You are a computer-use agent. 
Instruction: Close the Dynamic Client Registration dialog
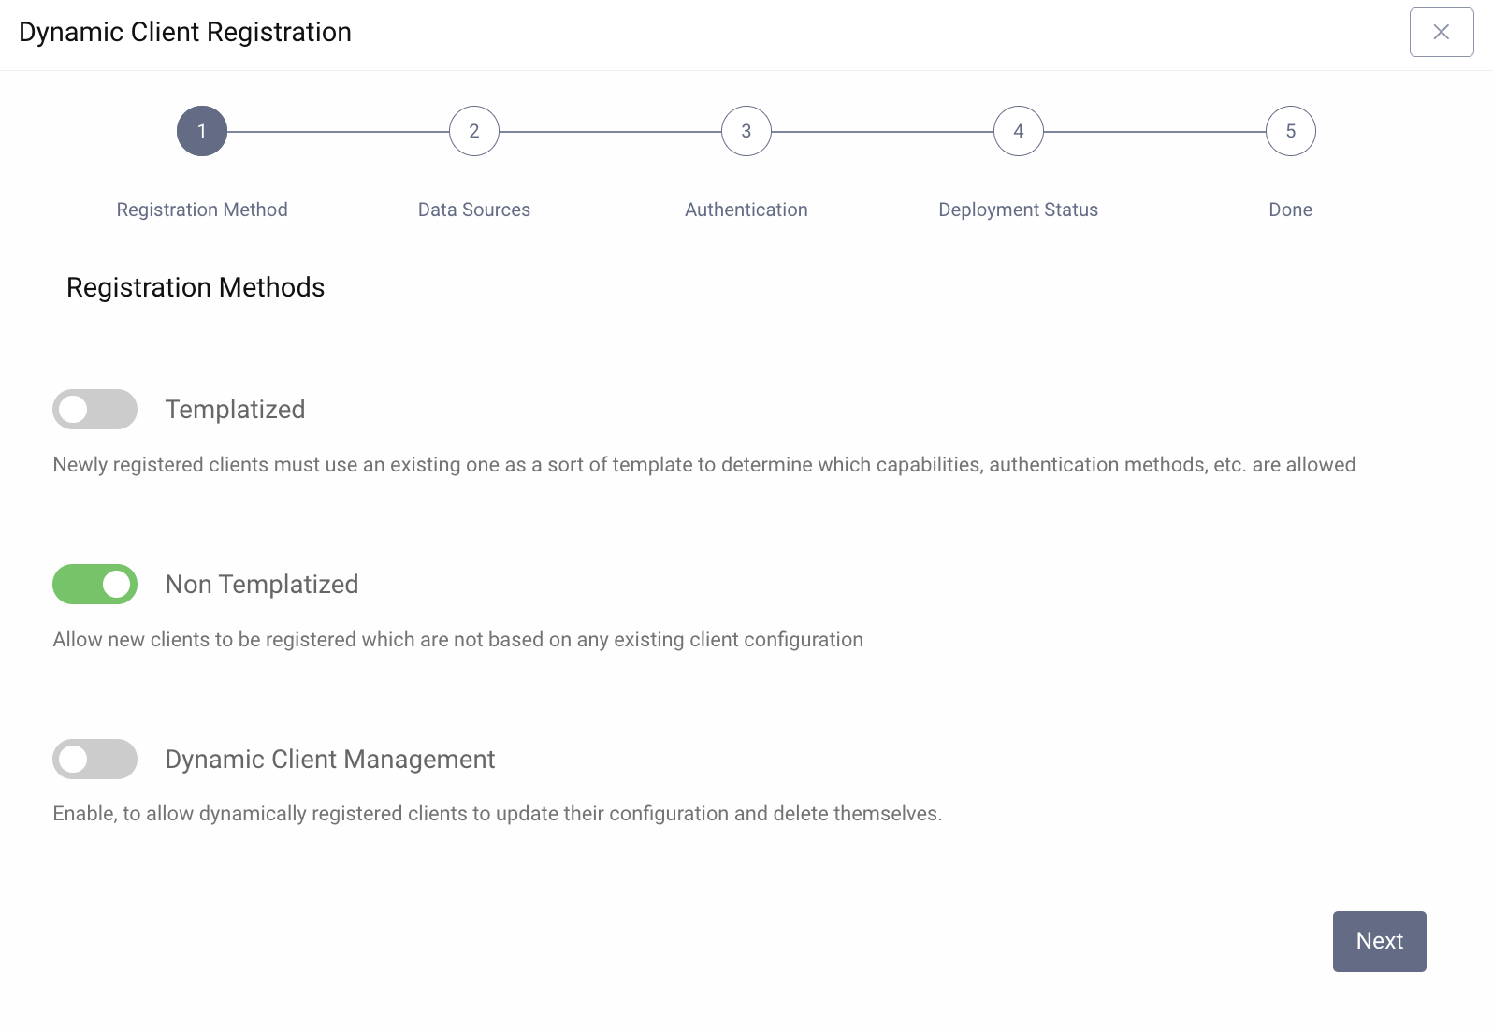(1441, 33)
